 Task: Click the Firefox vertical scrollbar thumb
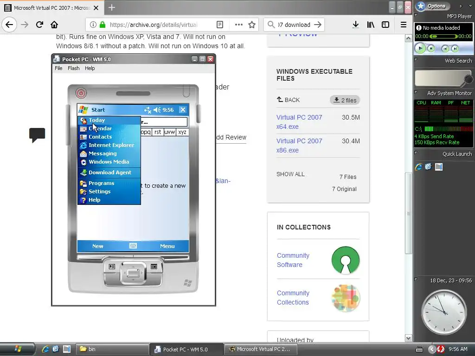(408, 213)
